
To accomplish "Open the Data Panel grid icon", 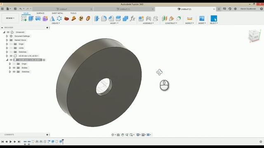I will 2,9.
